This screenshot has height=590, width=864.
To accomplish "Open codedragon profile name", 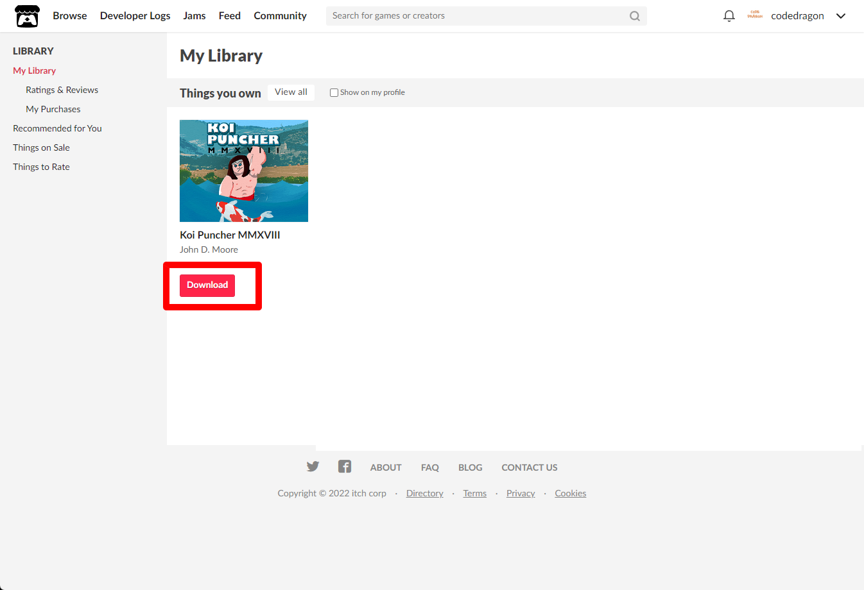I will [797, 16].
